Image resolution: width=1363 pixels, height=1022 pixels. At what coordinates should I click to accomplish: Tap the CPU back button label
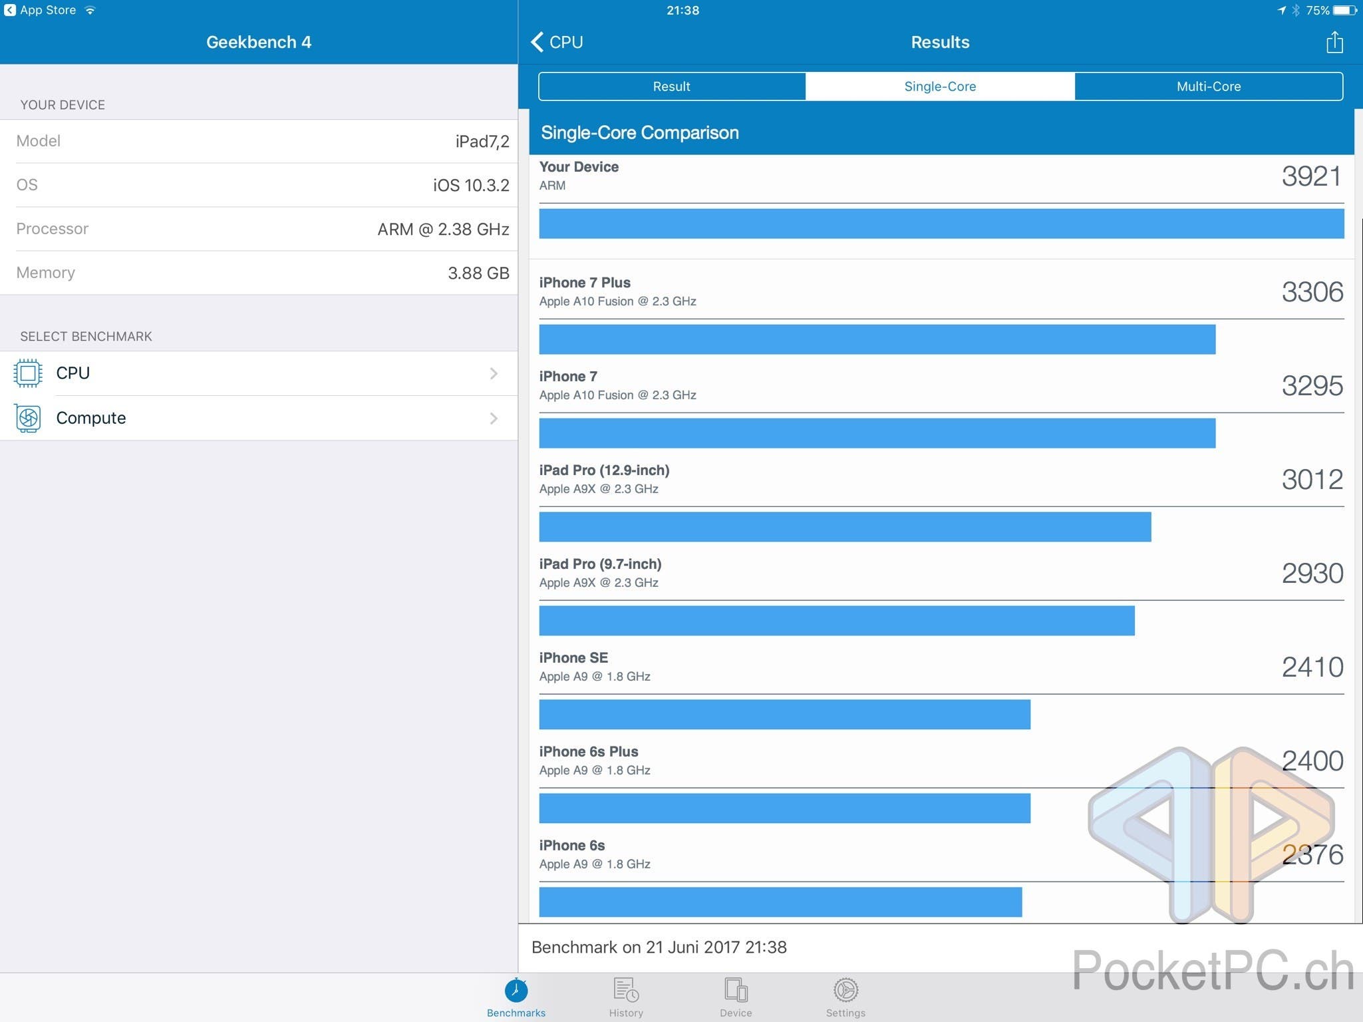[x=566, y=42]
